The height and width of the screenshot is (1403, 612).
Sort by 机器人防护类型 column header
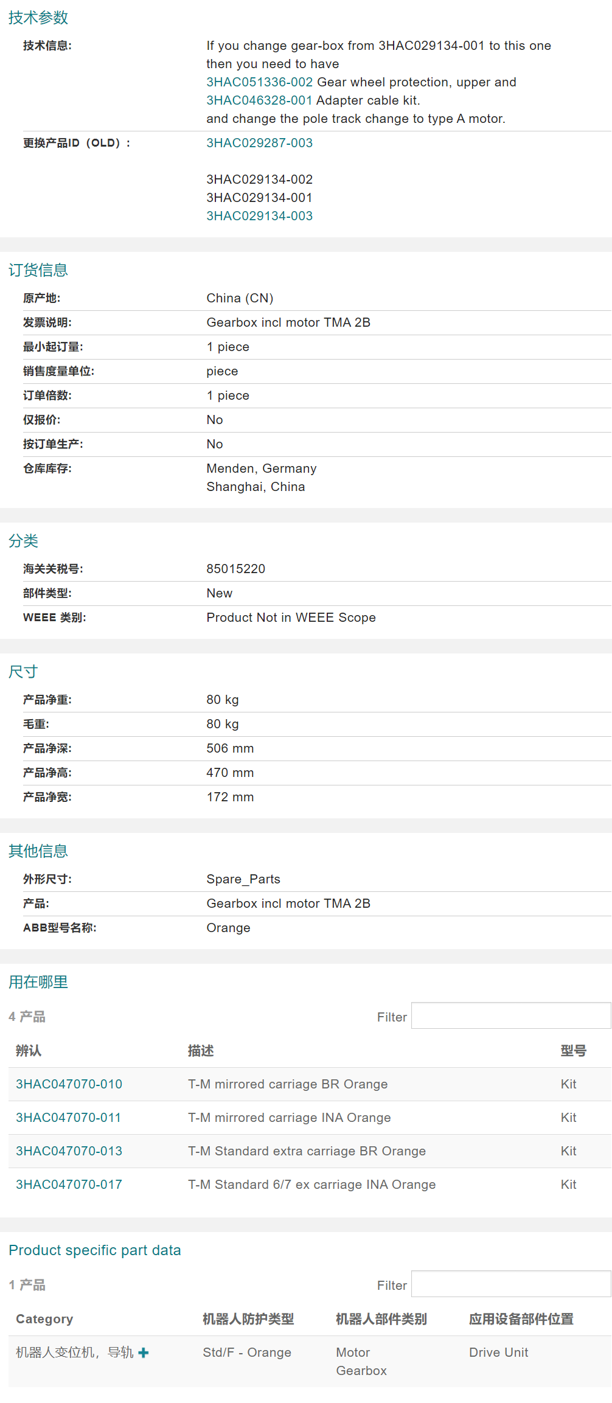(x=248, y=1319)
